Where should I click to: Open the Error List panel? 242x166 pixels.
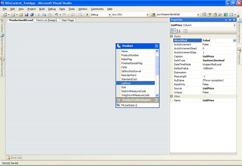coord(14,158)
